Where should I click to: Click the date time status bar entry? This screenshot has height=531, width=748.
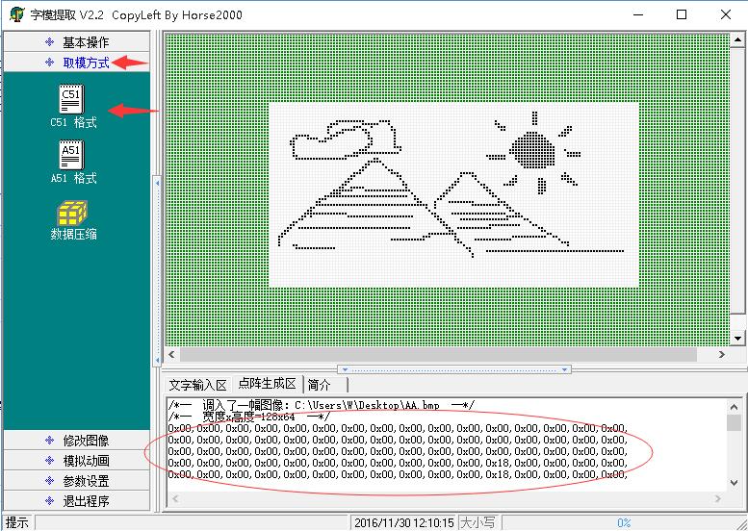(403, 523)
